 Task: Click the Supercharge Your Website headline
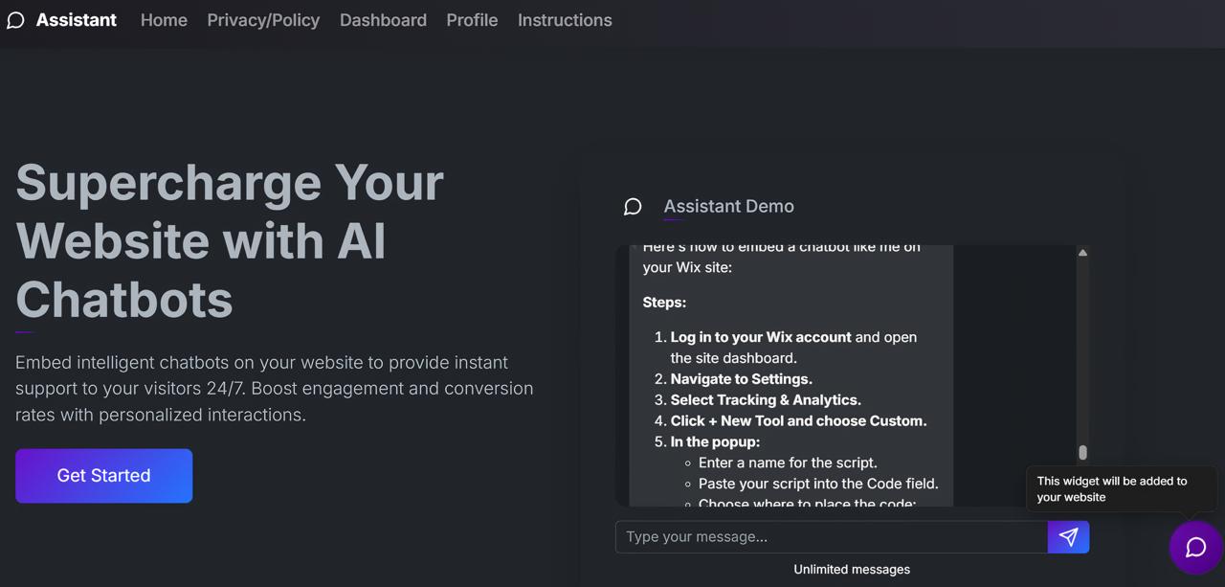point(230,241)
